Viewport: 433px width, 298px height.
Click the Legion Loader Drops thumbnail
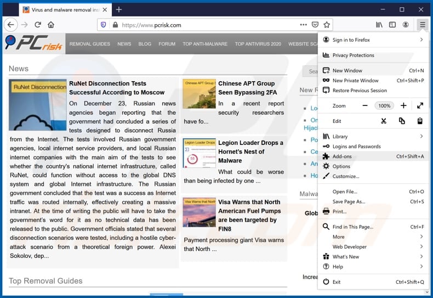click(x=199, y=153)
